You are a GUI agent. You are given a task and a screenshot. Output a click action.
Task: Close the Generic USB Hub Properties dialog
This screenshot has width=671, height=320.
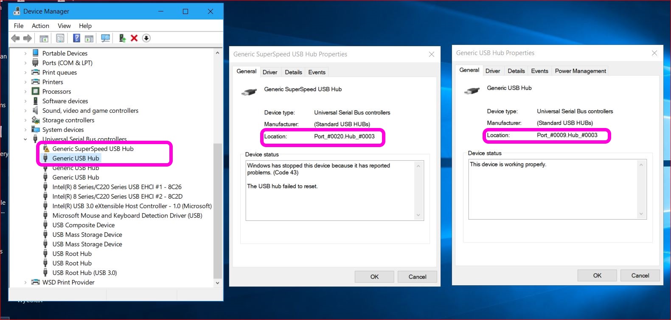[x=654, y=53]
